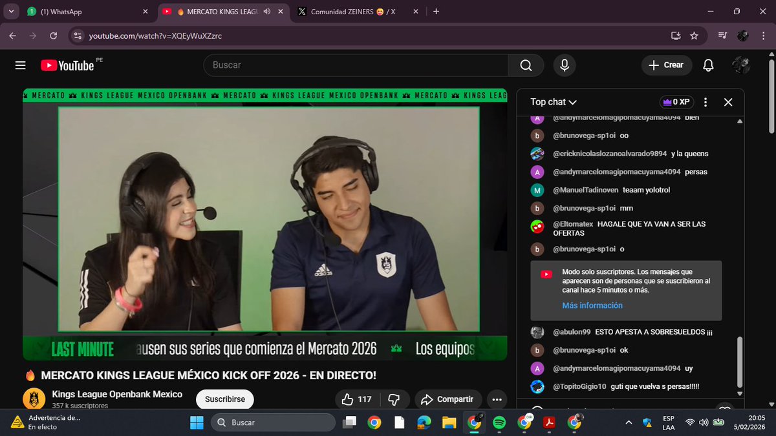The width and height of the screenshot is (776, 436).
Task: Open the clock showing 20:05
Action: [x=750, y=422]
